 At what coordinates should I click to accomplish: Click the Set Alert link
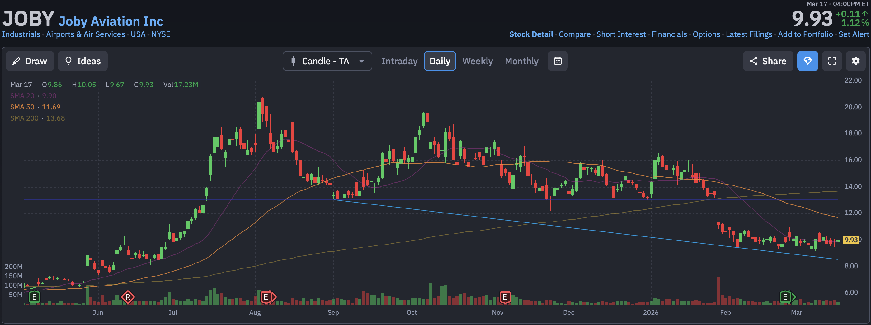tap(854, 34)
